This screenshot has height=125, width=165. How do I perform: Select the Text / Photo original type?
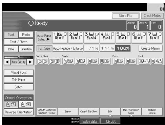tap(19, 42)
